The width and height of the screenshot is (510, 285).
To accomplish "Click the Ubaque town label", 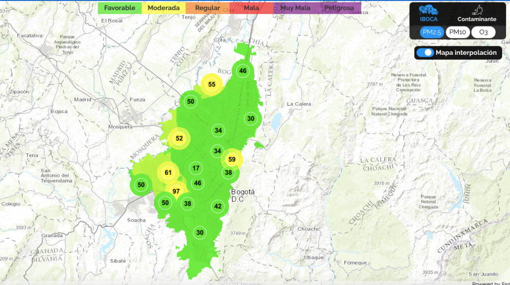I will click(x=314, y=258).
